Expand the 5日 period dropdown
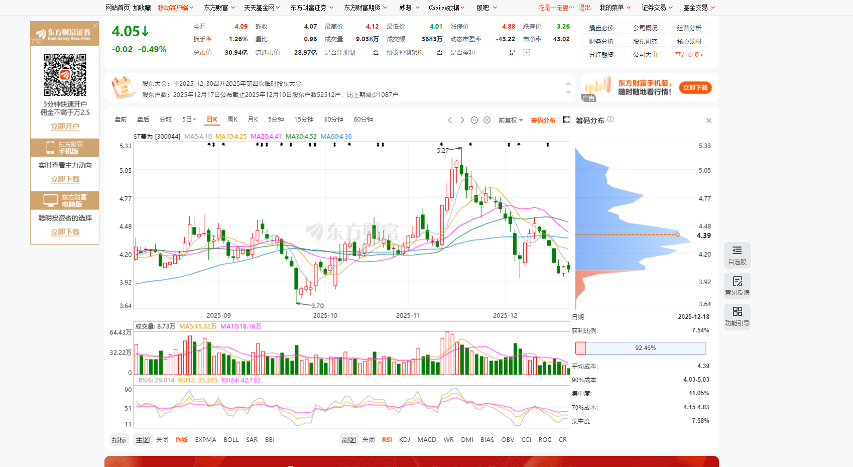Screen dimensions: 853x467 (x=189, y=120)
